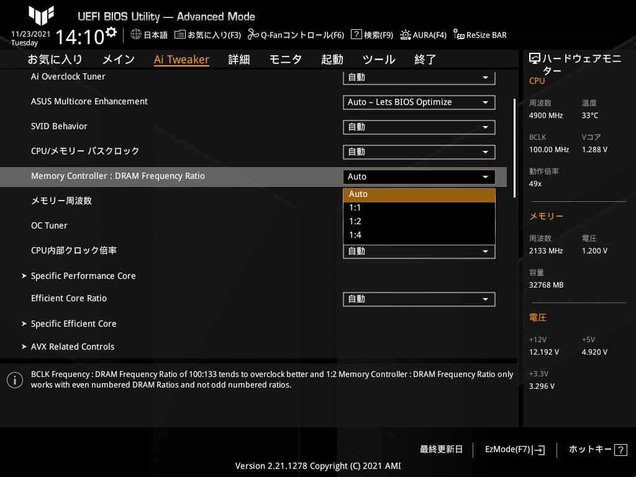Click the hotkey question mark box icon
636x477 pixels.
point(620,450)
